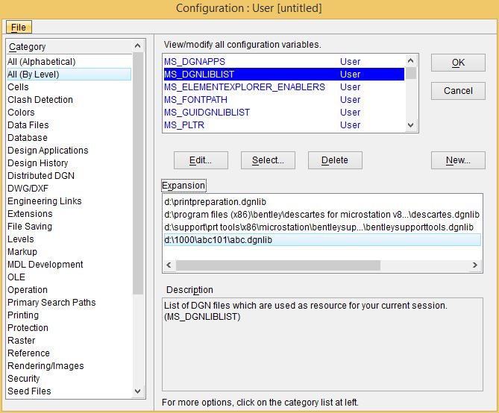Viewport: 499px width, 413px height.
Task: Select the Protection category
Action: [69, 328]
